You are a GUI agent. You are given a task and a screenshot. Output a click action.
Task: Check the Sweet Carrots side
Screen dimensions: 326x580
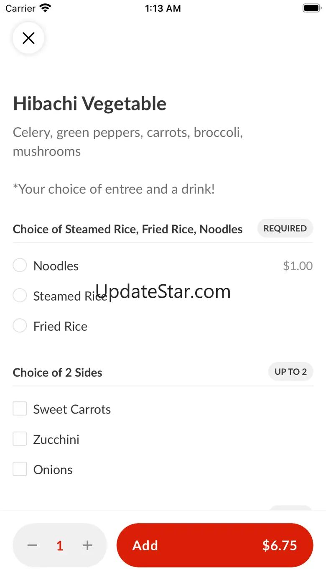point(20,409)
